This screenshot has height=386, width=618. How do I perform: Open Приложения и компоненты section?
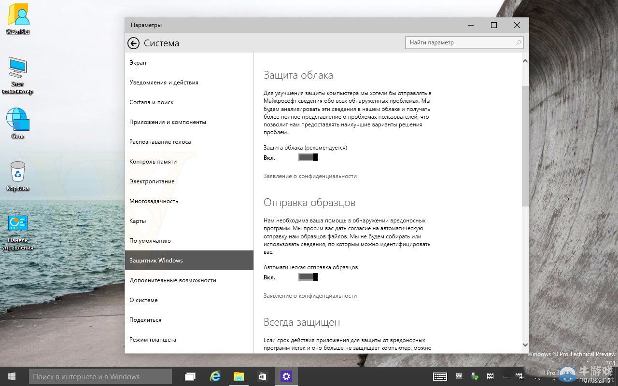[x=189, y=122]
